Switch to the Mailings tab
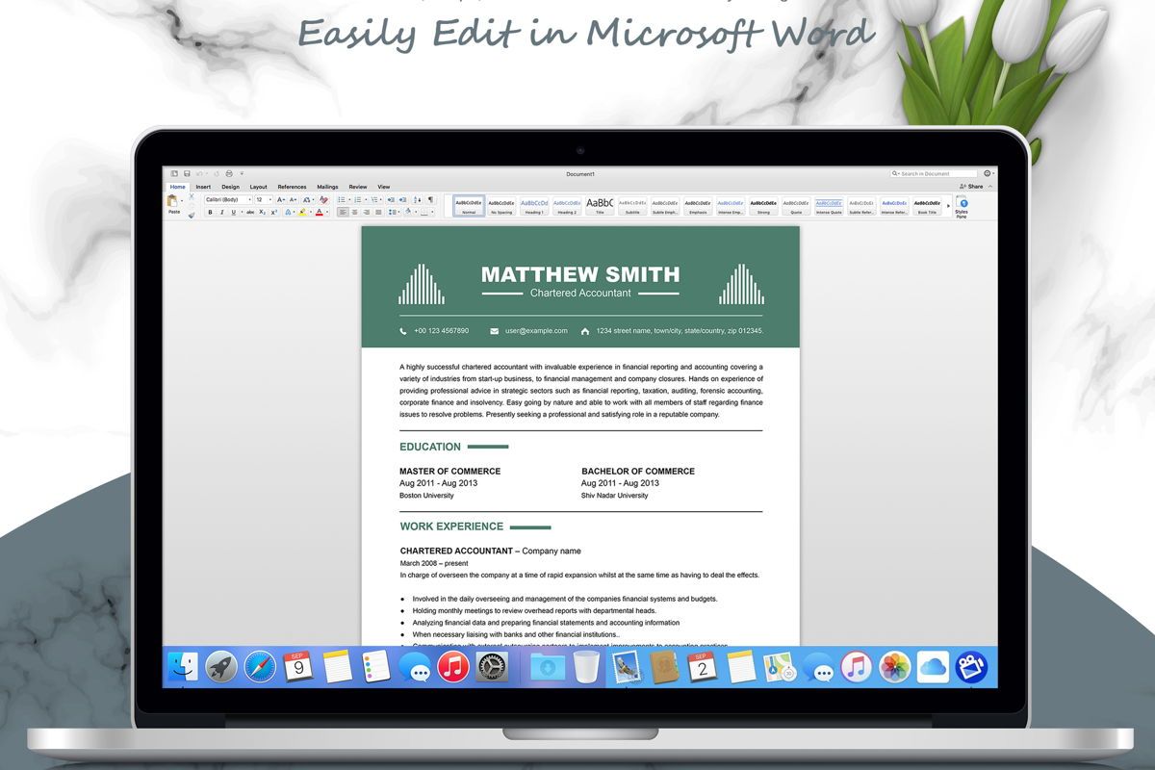Image resolution: width=1155 pixels, height=770 pixels. [327, 187]
